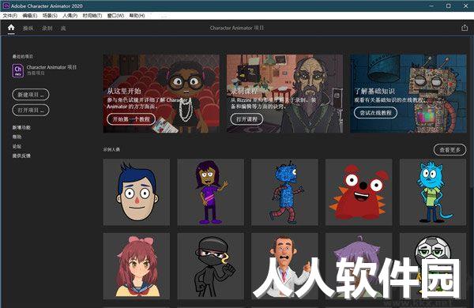Open the 人偶(P) menu
474x308 pixels.
pyautogui.click(x=70, y=16)
